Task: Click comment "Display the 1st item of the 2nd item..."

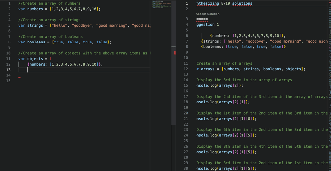Action: pyautogui.click(x=262, y=113)
